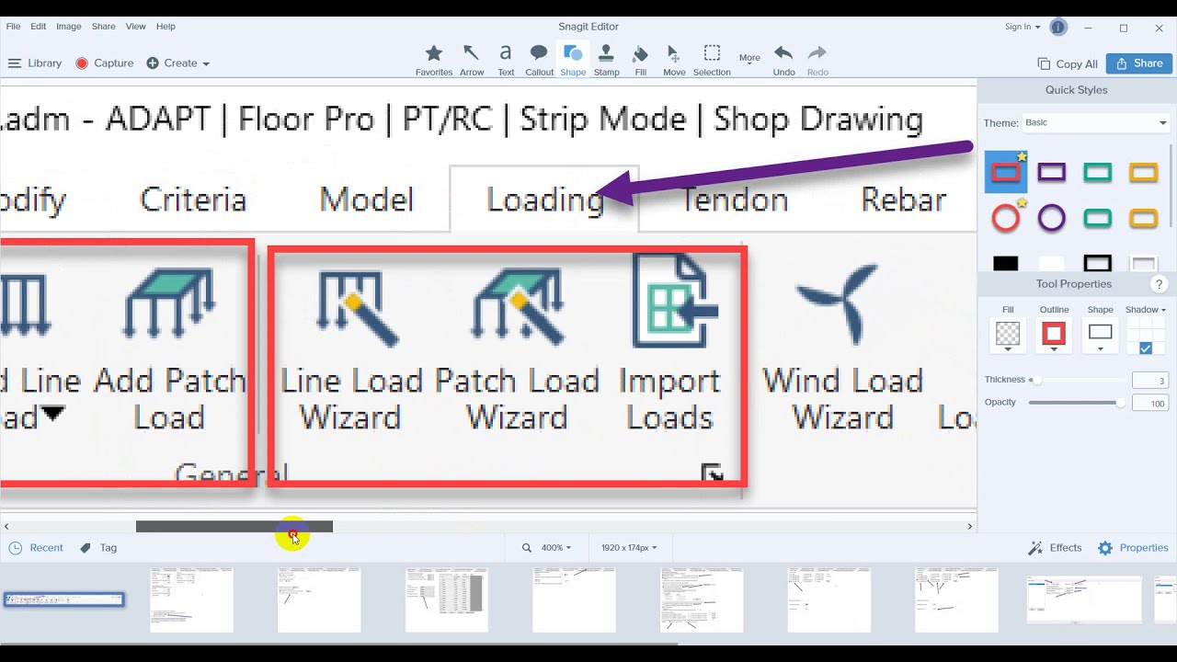This screenshot has height=662, width=1177.
Task: Click the user account avatar icon
Action: [x=1057, y=28]
